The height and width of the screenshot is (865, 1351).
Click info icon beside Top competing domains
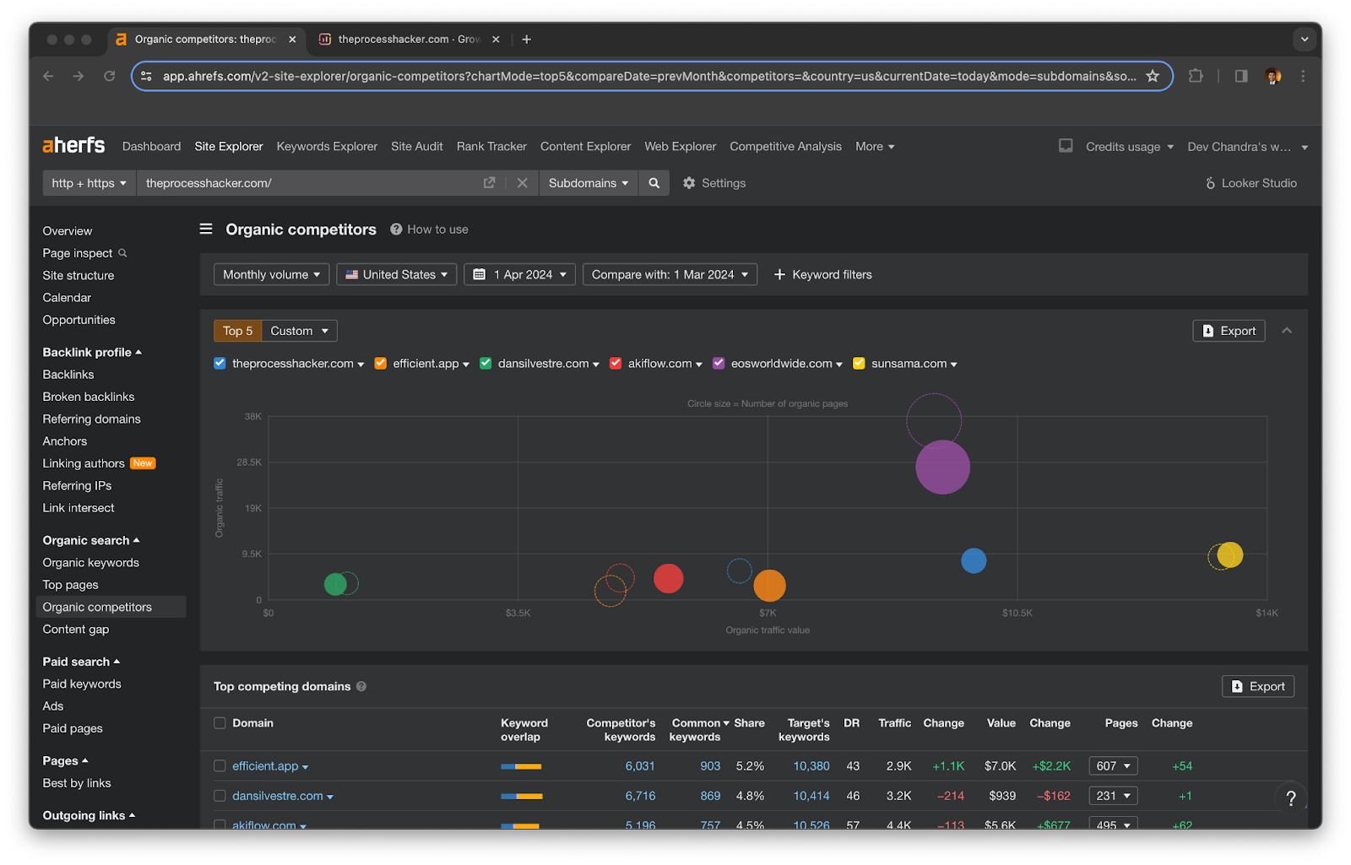point(361,687)
